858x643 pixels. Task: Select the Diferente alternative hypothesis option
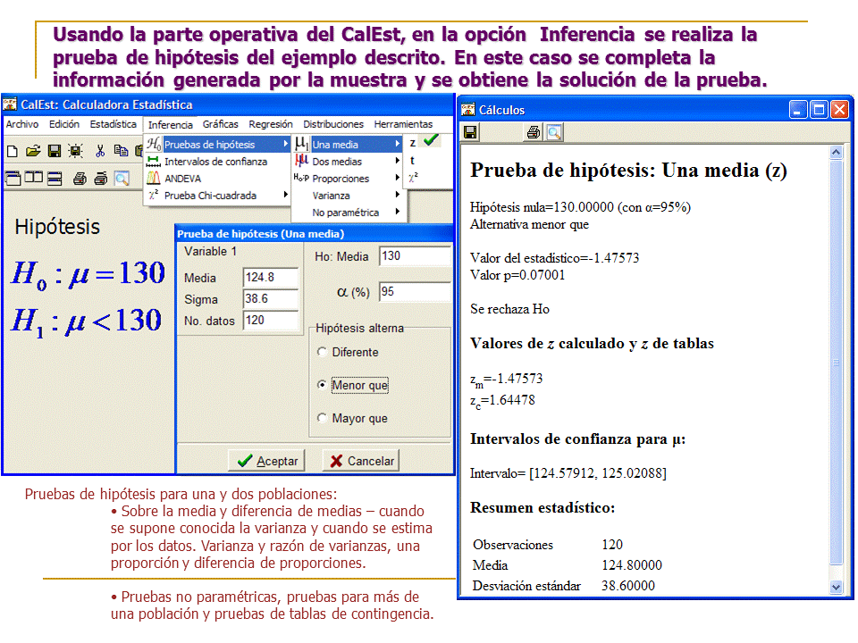(x=322, y=352)
